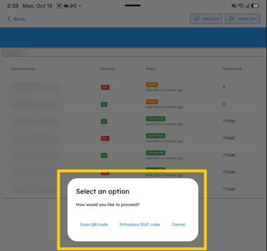Tap the Checked person column header
The height and width of the screenshot is (251, 267).
[x=23, y=69]
